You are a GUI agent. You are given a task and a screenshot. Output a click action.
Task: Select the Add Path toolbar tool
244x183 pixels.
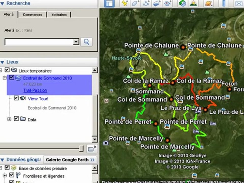[x=146, y=3]
